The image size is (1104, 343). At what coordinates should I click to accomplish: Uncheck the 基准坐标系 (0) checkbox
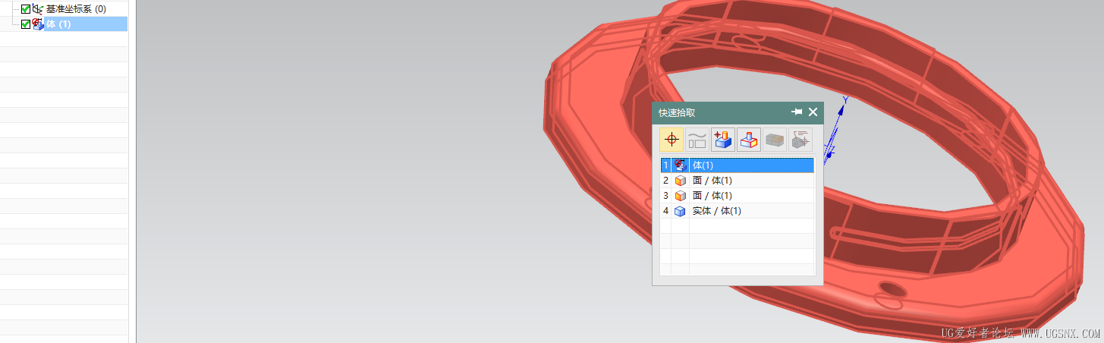[x=26, y=9]
